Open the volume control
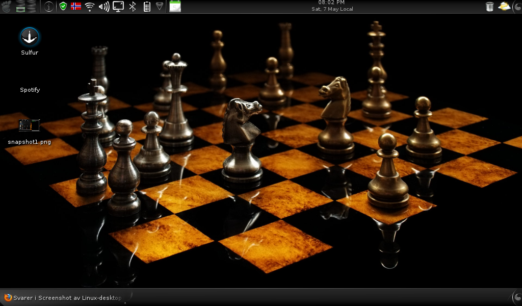This screenshot has width=522, height=306. tap(104, 6)
